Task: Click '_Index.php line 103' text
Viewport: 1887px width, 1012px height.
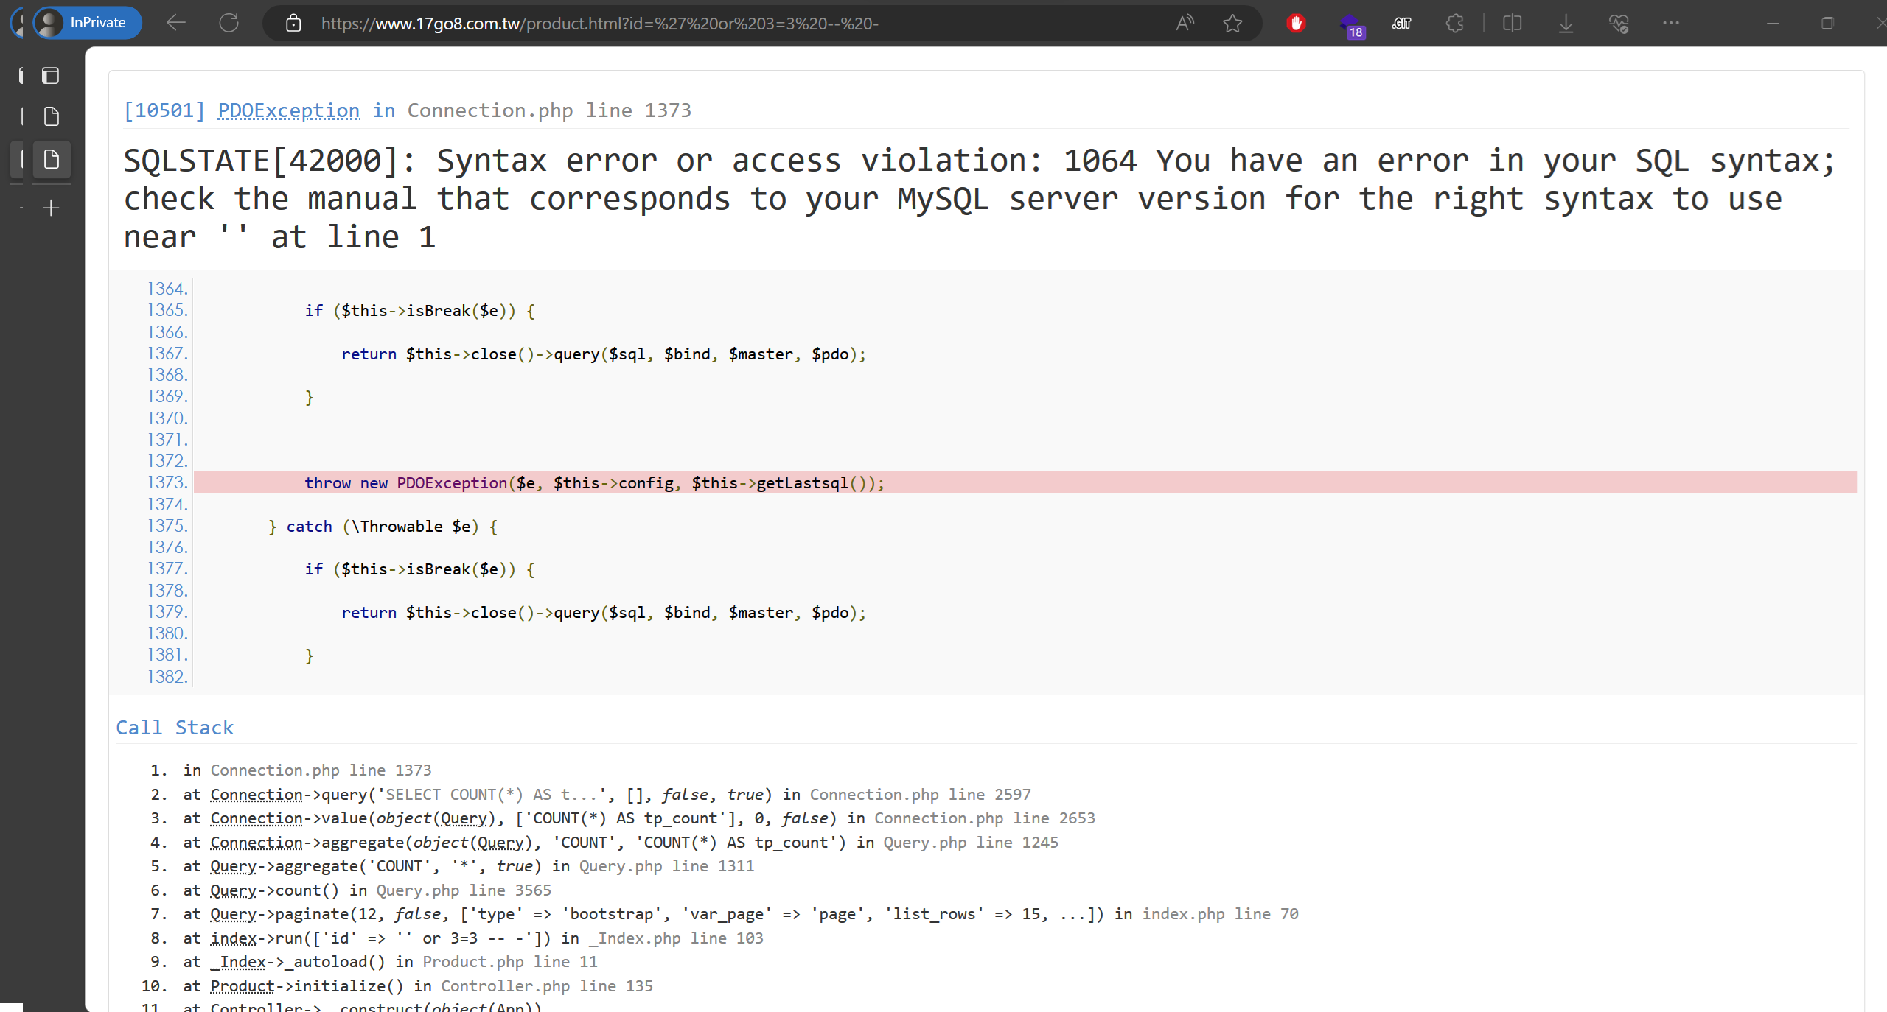Action: coord(676,938)
